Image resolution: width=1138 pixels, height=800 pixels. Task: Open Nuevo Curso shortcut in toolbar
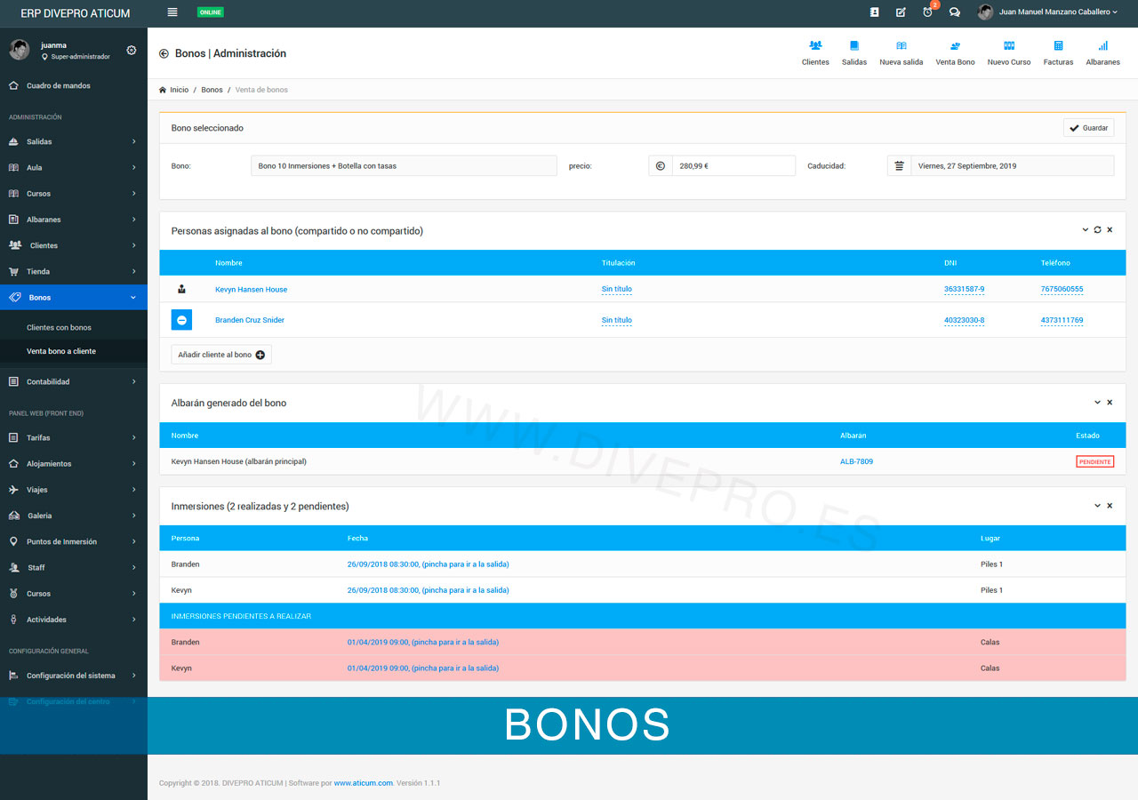tap(1009, 52)
